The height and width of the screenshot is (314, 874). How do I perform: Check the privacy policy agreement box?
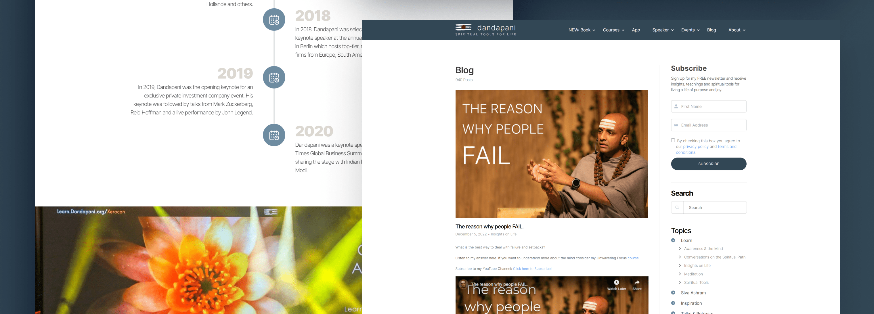tap(673, 140)
